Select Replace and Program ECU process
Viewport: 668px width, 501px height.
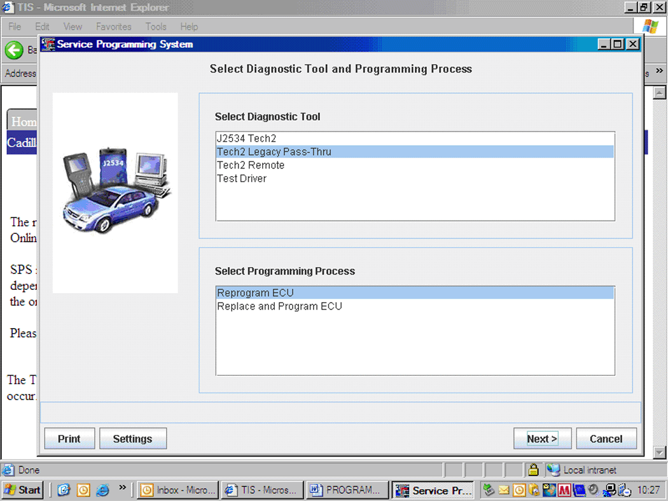pos(279,306)
